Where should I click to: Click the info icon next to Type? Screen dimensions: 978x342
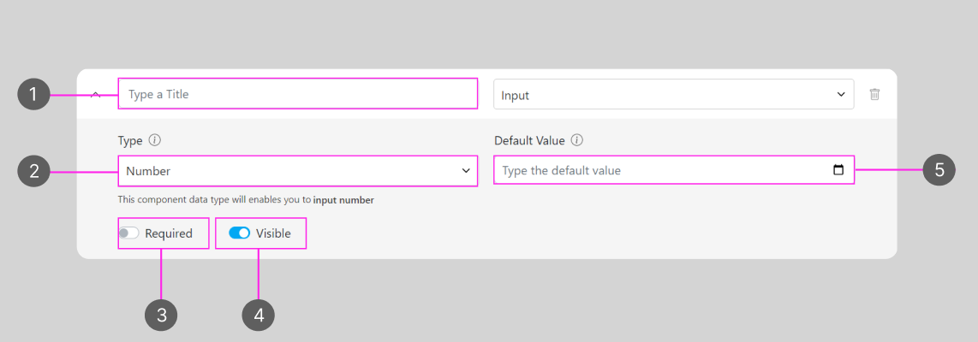[155, 140]
